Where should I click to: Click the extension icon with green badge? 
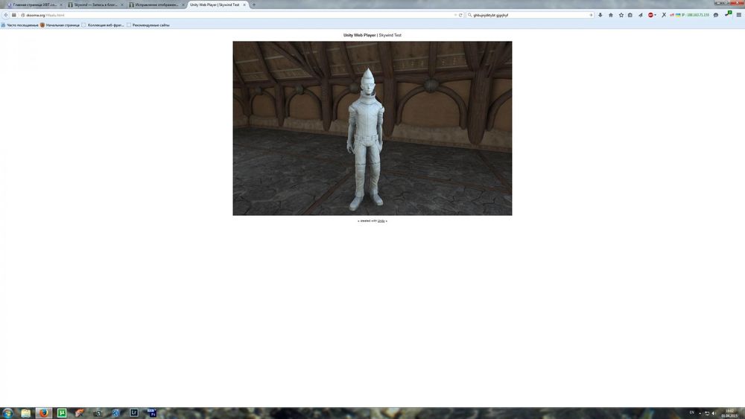[x=727, y=15]
